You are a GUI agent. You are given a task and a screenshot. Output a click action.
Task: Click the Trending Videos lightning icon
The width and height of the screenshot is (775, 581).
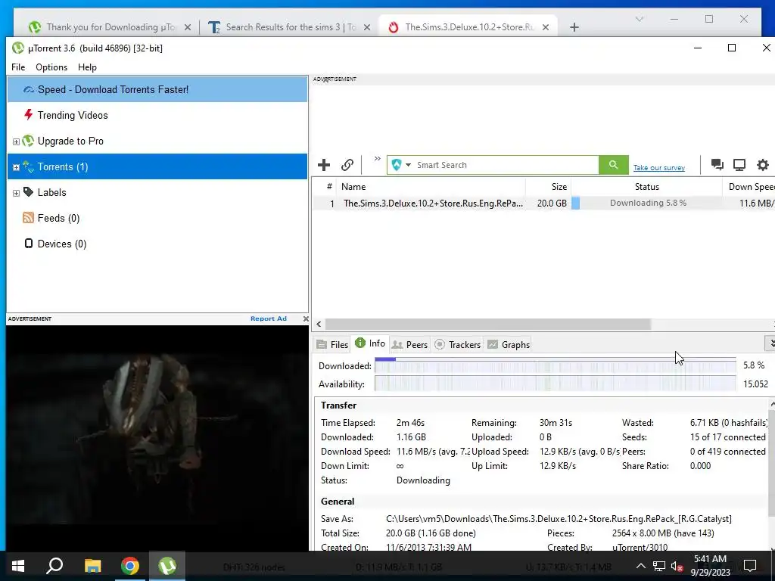29,115
